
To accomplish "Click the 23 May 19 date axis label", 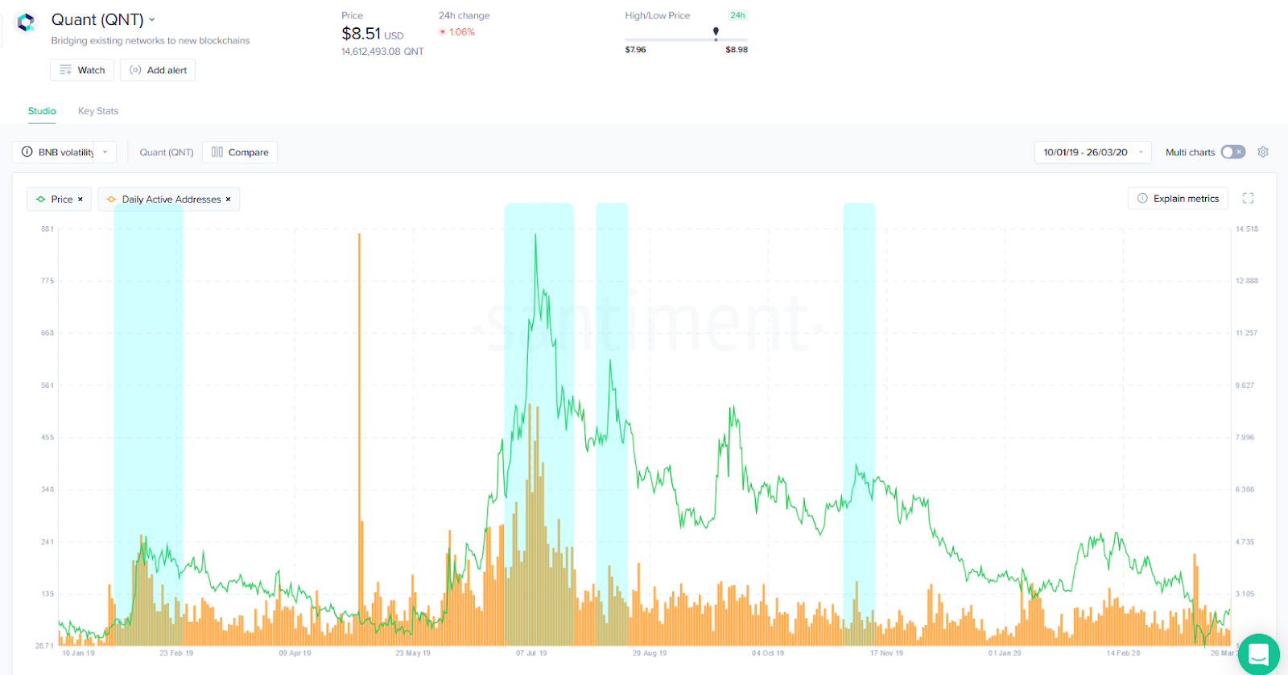I will [413, 653].
